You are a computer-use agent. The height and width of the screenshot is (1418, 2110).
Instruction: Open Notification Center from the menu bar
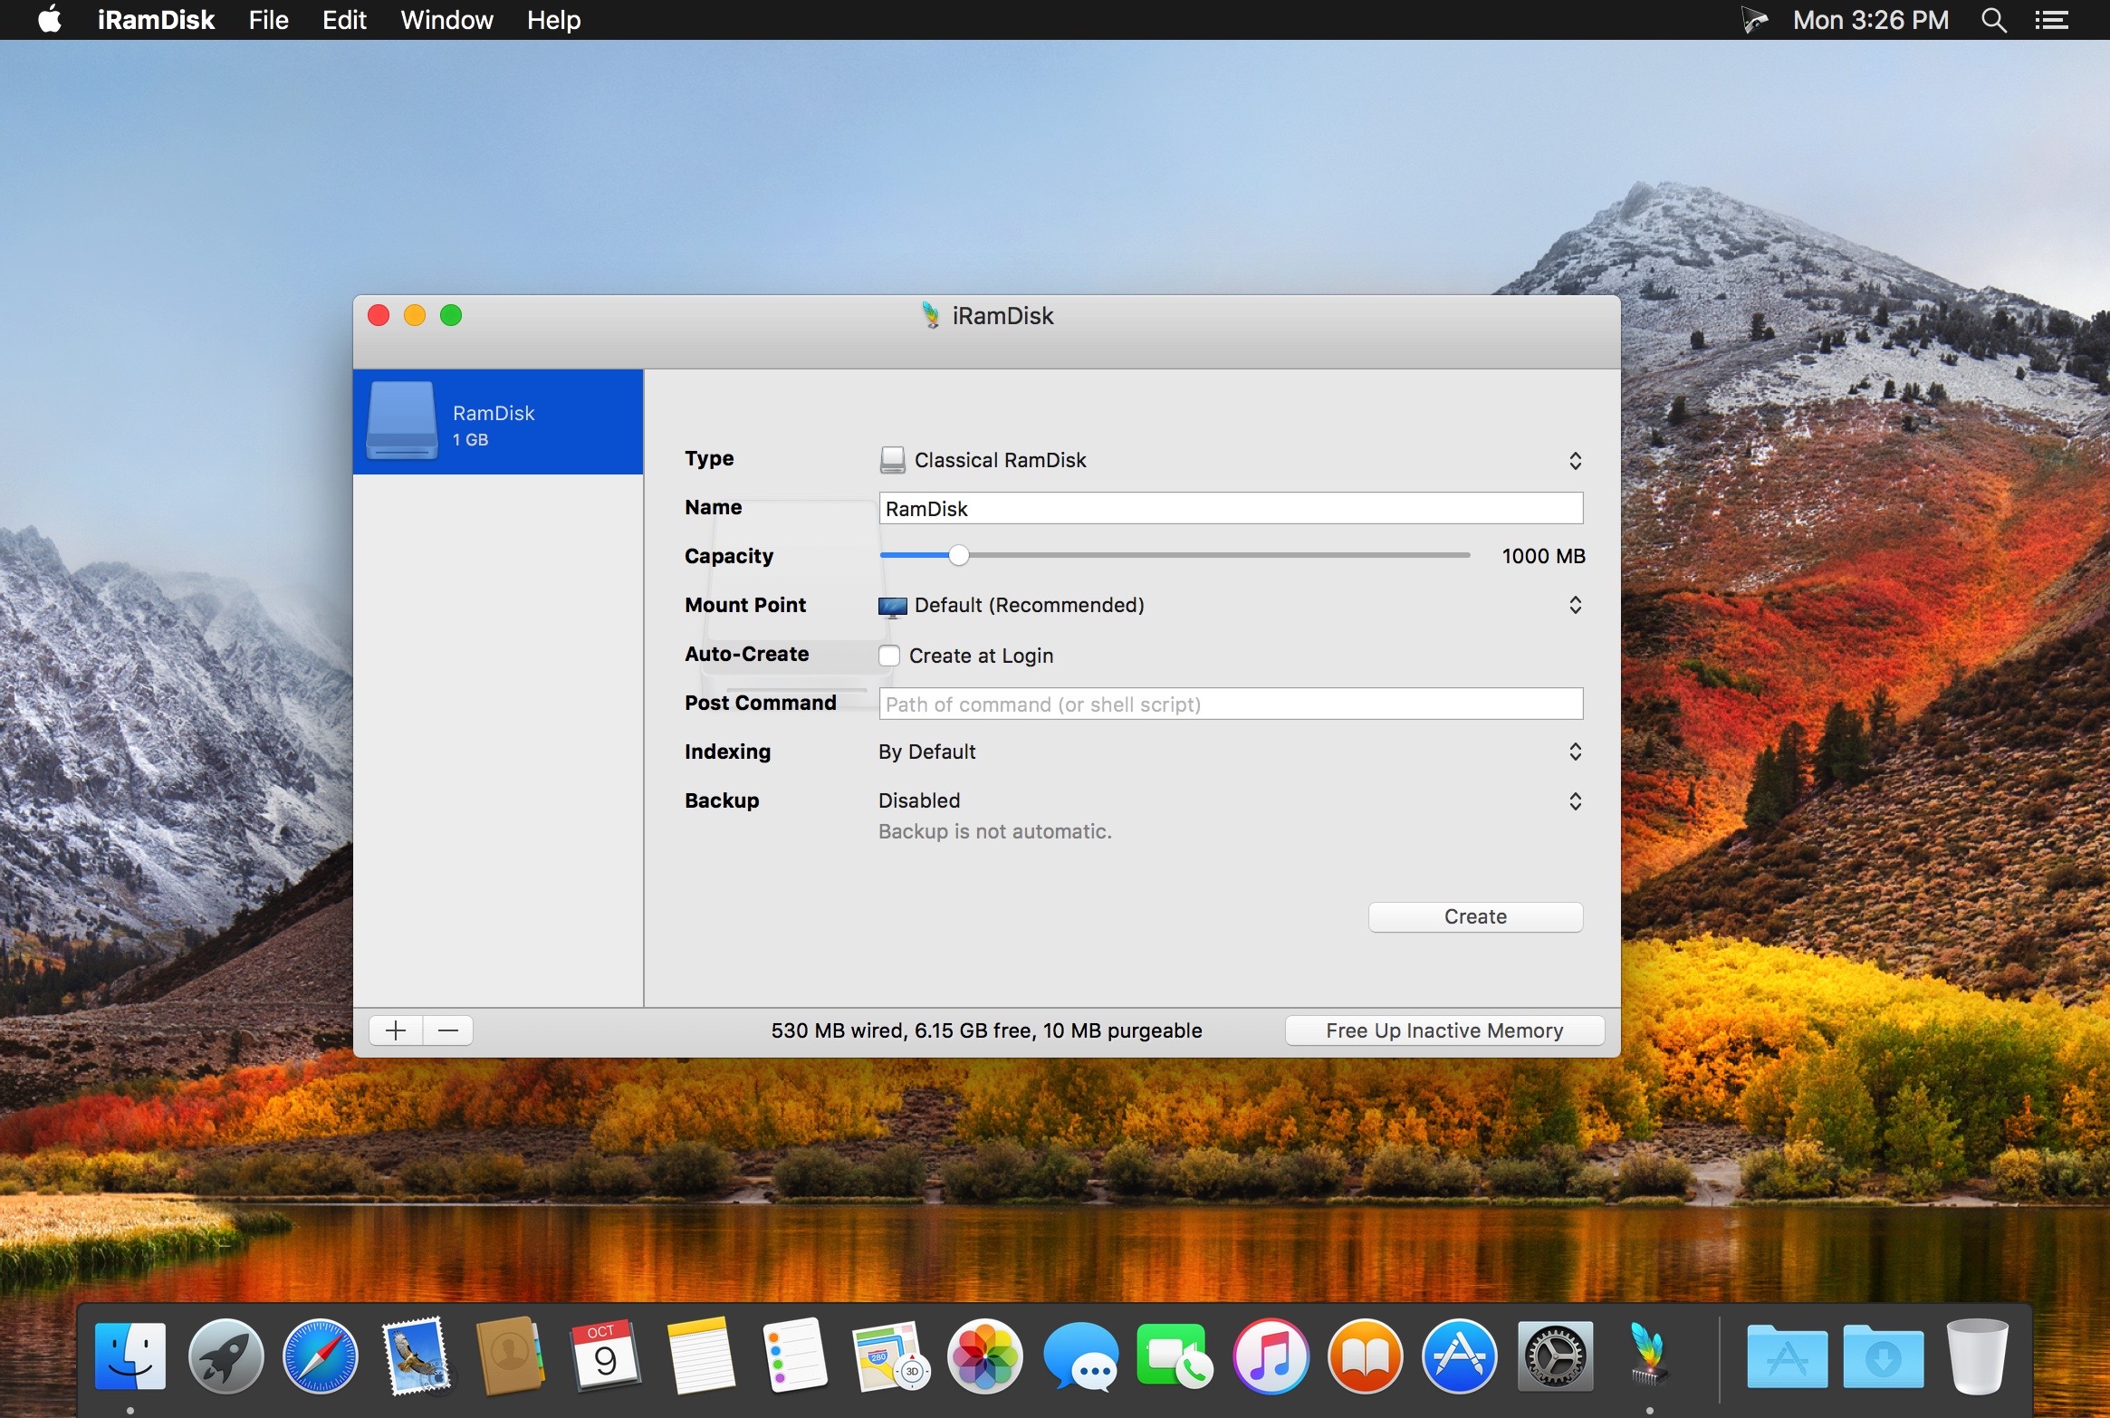pyautogui.click(x=2051, y=20)
